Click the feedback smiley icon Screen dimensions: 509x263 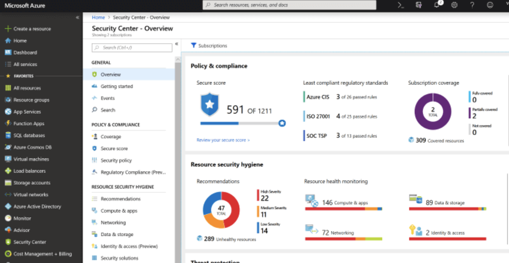click(490, 5)
